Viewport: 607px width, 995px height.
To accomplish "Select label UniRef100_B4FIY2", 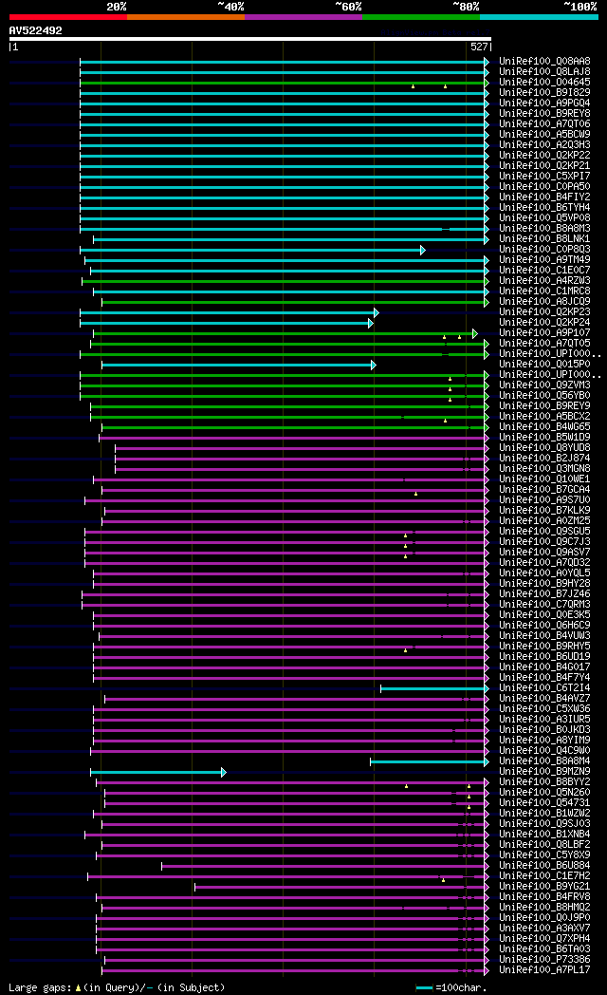I will pos(544,197).
